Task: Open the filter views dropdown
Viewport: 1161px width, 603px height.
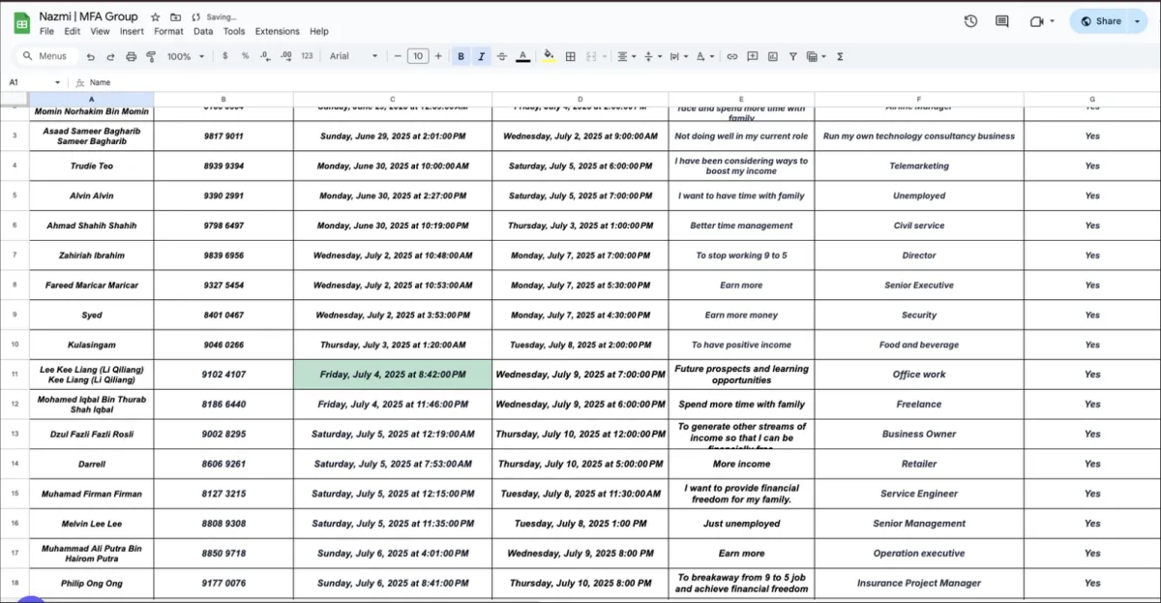Action: tap(816, 56)
